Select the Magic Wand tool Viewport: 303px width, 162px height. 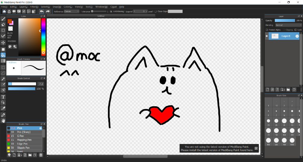pyautogui.click(x=3, y=79)
